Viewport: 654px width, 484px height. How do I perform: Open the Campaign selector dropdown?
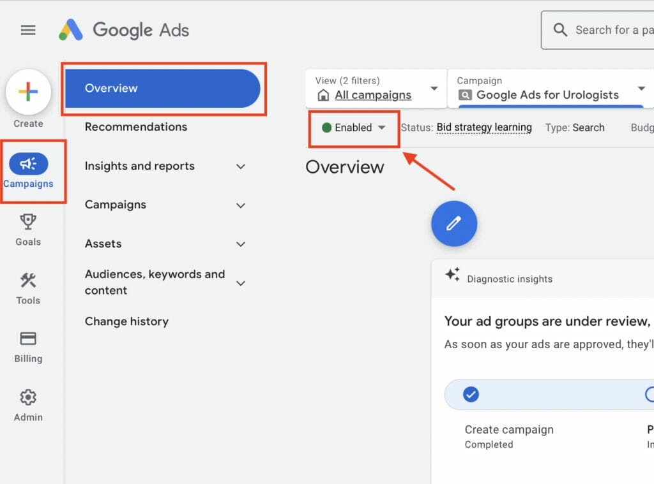click(549, 89)
